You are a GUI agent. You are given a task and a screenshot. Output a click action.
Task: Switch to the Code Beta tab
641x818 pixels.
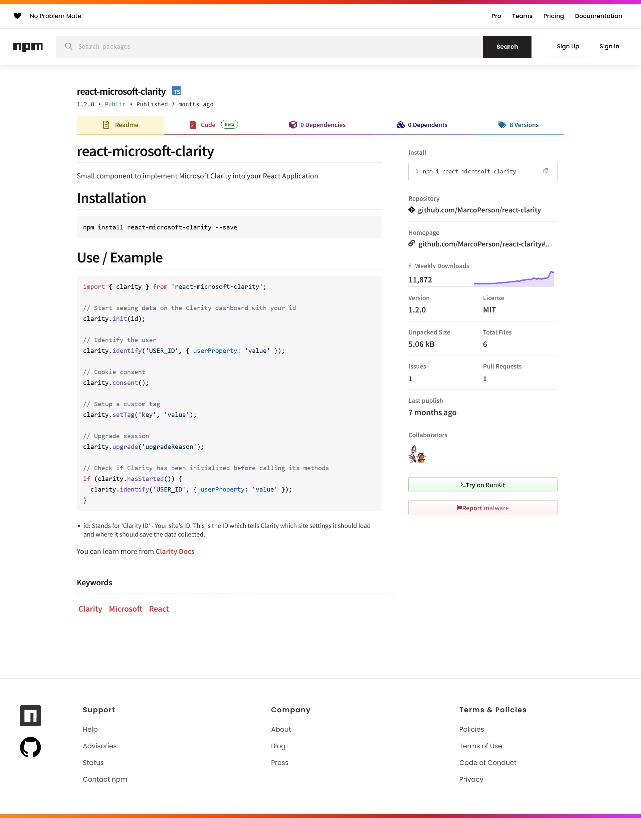[214, 125]
